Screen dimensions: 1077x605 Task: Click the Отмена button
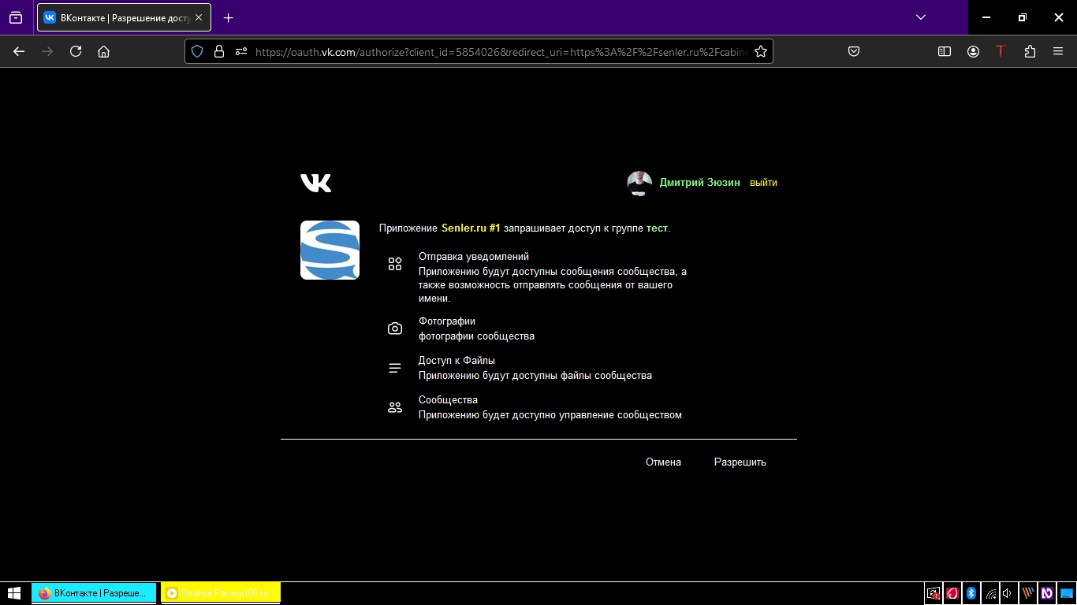[663, 462]
